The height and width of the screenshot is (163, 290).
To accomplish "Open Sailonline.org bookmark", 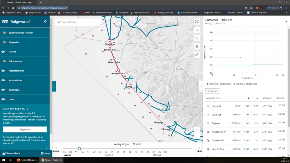I will (258, 13).
